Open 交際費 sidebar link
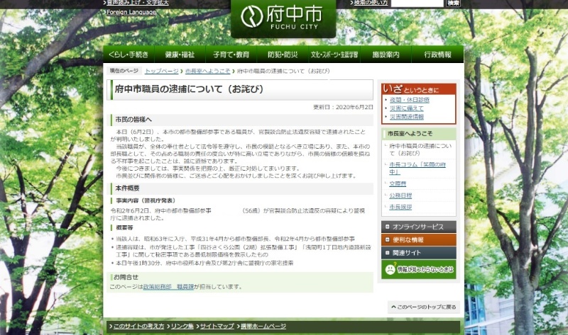Screen dimensions: 568x335 (x=398, y=183)
